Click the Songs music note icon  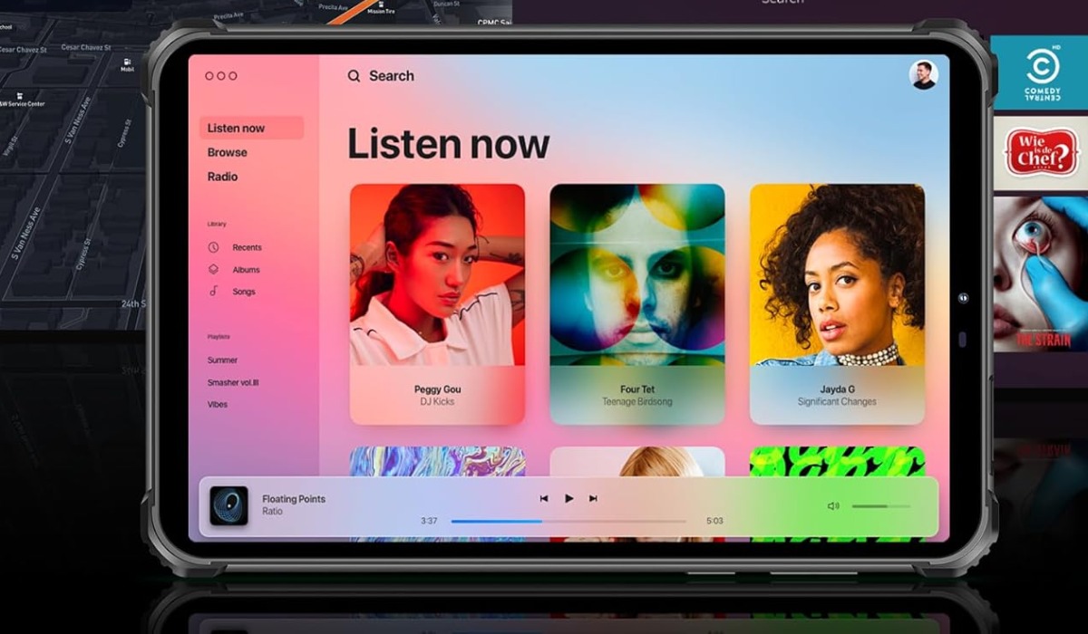pos(214,292)
